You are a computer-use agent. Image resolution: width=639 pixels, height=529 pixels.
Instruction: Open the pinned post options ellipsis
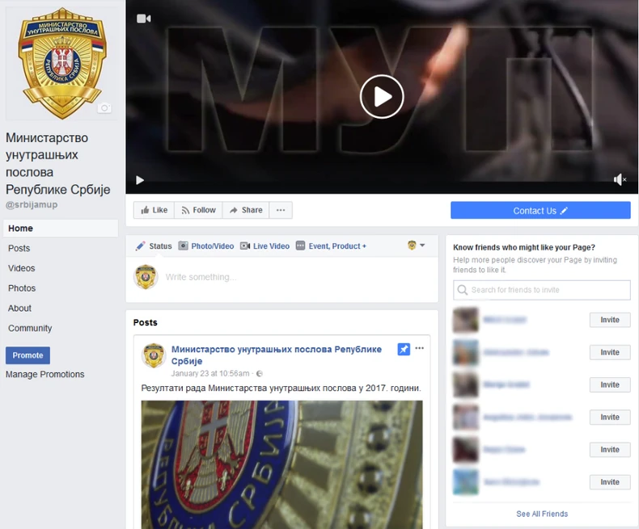coord(419,348)
